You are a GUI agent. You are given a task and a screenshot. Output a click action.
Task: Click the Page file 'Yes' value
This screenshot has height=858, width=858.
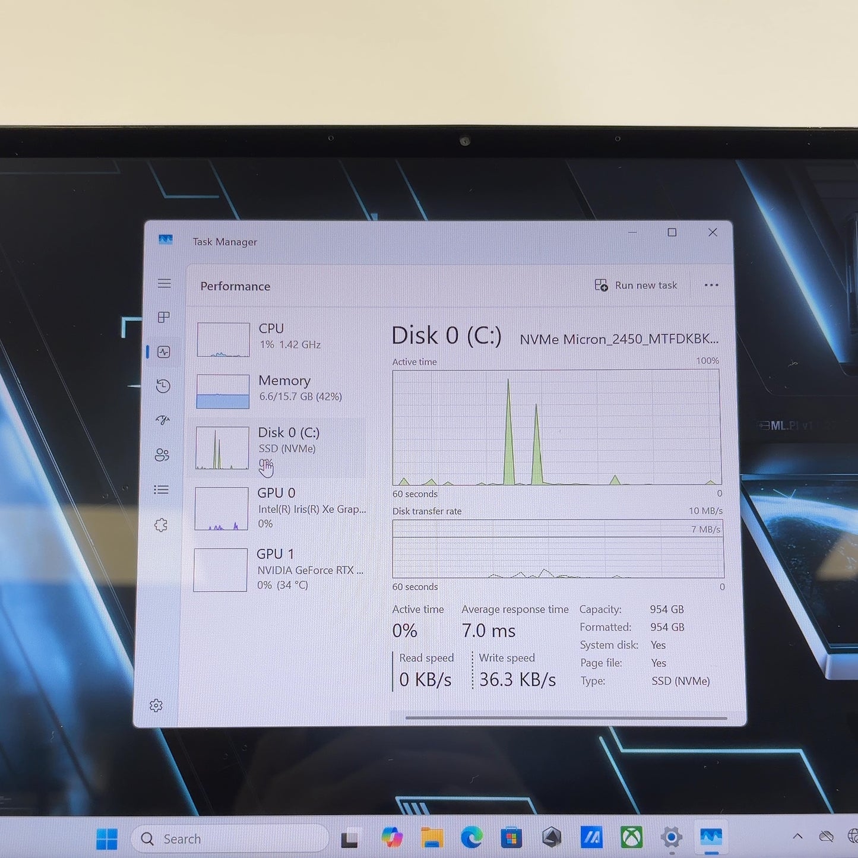(658, 663)
